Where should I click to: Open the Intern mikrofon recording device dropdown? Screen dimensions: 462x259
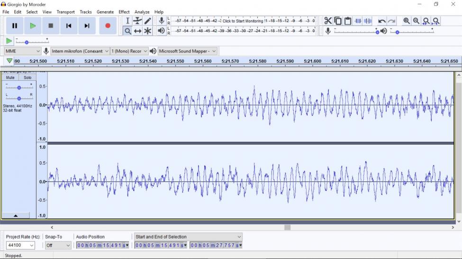[x=80, y=51]
